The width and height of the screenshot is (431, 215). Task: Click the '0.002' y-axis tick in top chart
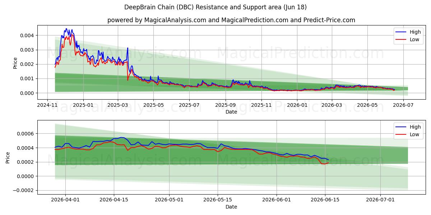[x=27, y=64]
